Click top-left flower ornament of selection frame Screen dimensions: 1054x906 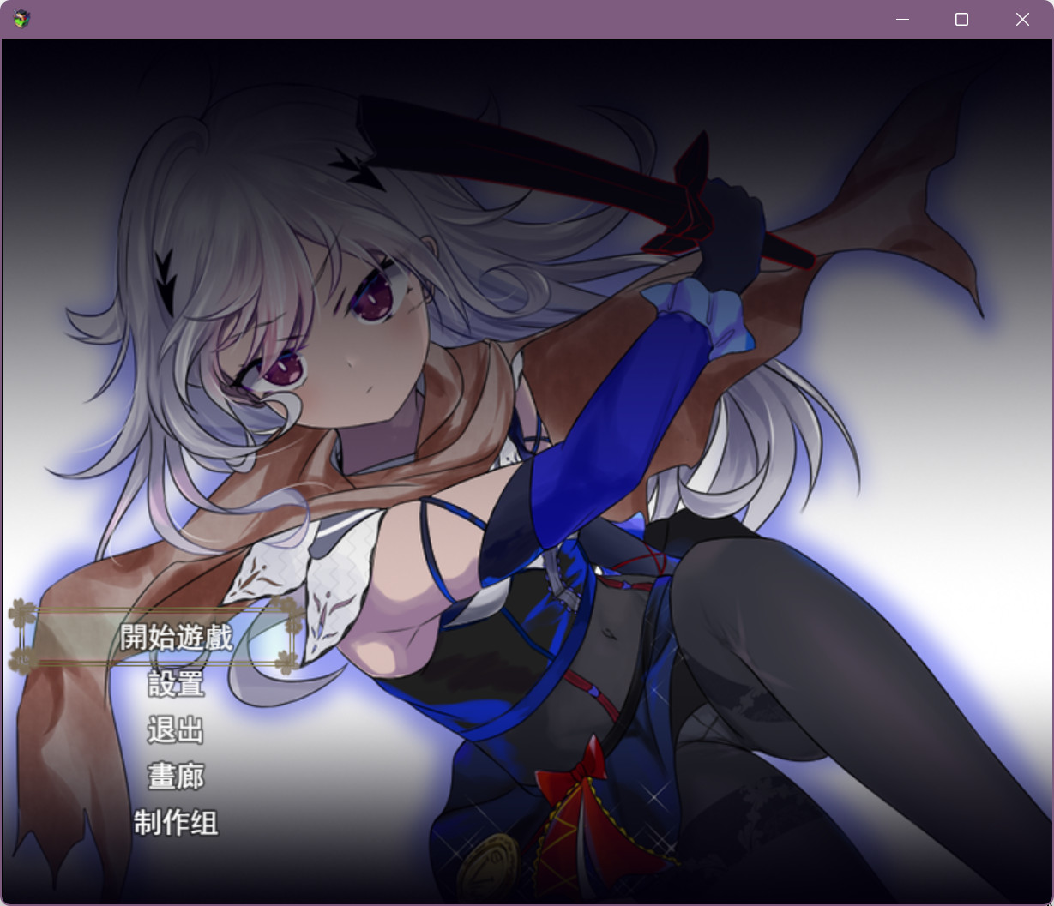tap(21, 613)
